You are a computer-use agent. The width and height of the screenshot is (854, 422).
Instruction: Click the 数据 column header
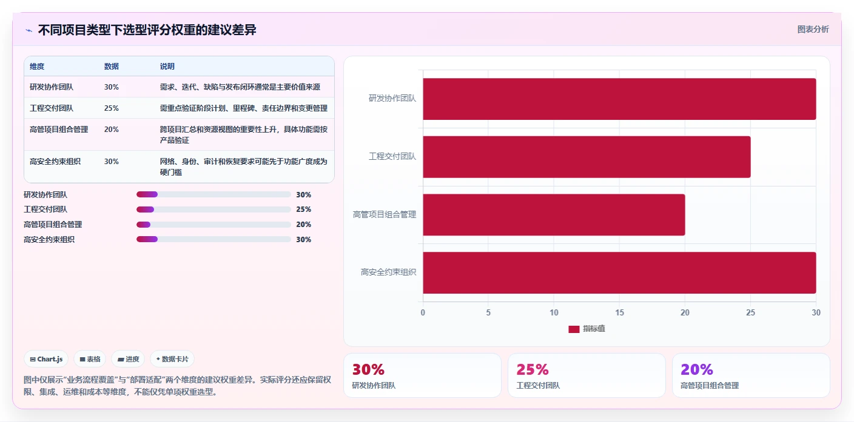(x=112, y=66)
